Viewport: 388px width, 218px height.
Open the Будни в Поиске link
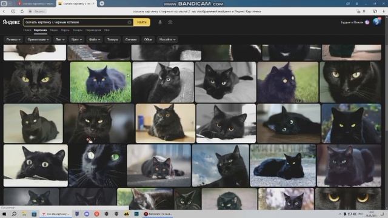(355, 22)
